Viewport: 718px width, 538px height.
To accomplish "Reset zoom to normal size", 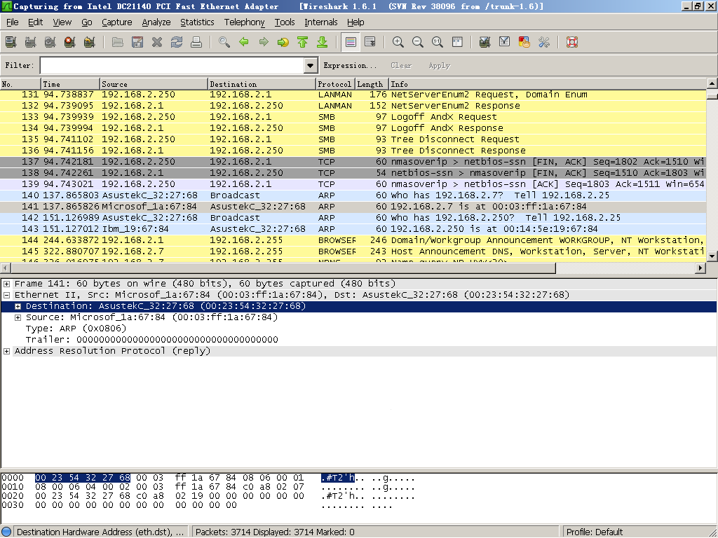I will [x=438, y=42].
